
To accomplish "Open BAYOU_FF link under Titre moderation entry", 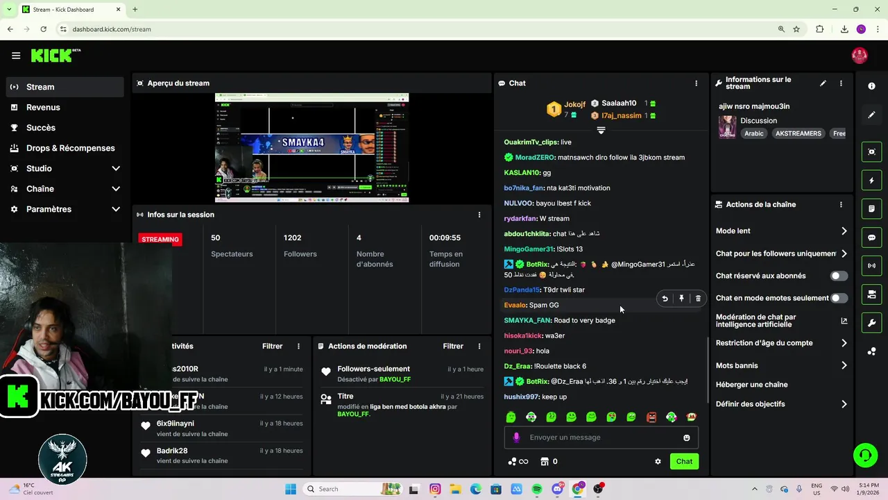I will coord(353,414).
